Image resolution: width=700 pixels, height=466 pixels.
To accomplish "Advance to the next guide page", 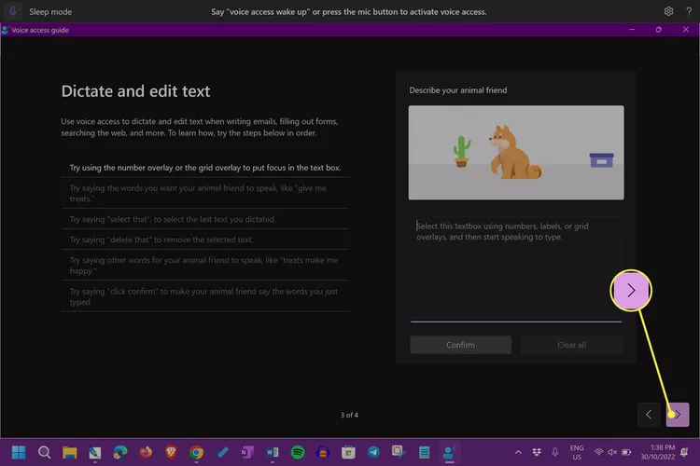I will (x=678, y=415).
